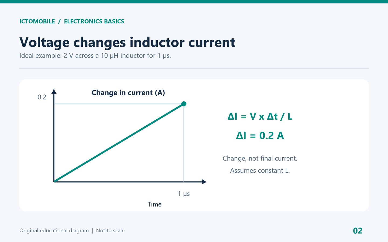Select the 1 µs x-axis tick label
Image resolution: width=388 pixels, height=242 pixels.
[x=184, y=194]
